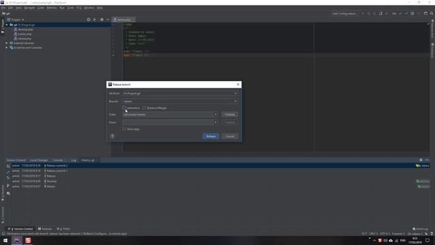
Task: Open the Log tab
Action: pos(73,161)
